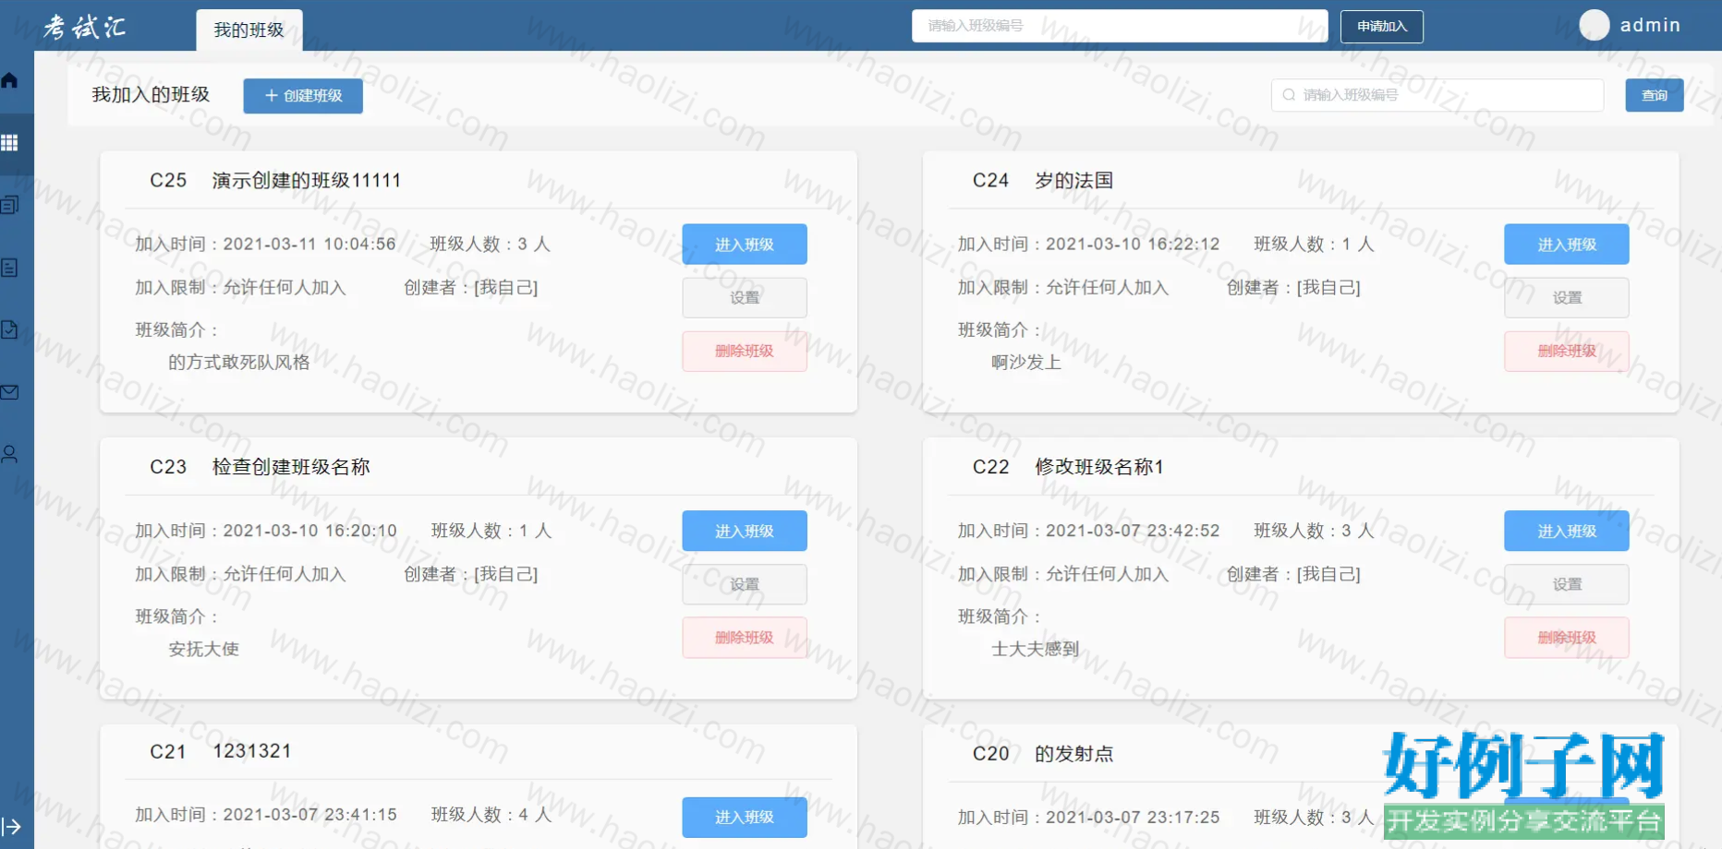Click title 岁的法国

point(1073,181)
